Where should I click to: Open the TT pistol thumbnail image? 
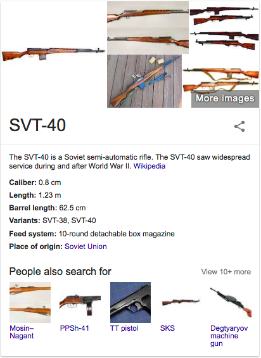tap(130, 302)
